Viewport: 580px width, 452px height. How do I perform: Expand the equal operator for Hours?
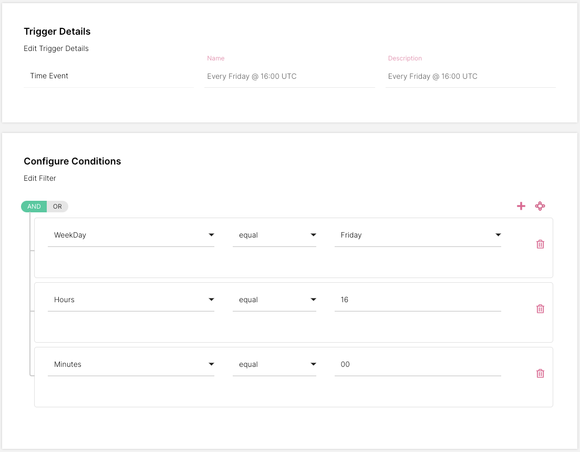tap(274, 300)
